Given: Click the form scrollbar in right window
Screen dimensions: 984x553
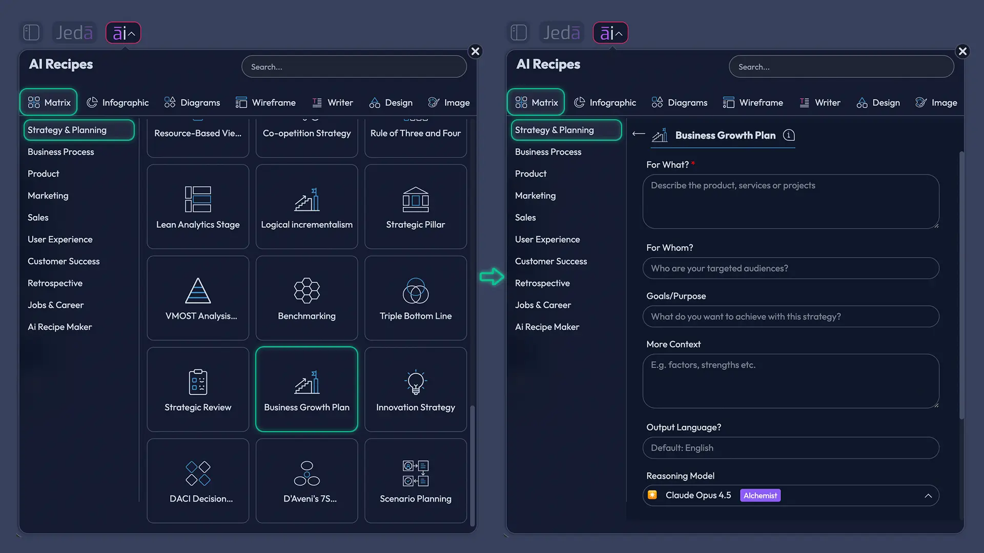Looking at the screenshot, I should (x=962, y=285).
